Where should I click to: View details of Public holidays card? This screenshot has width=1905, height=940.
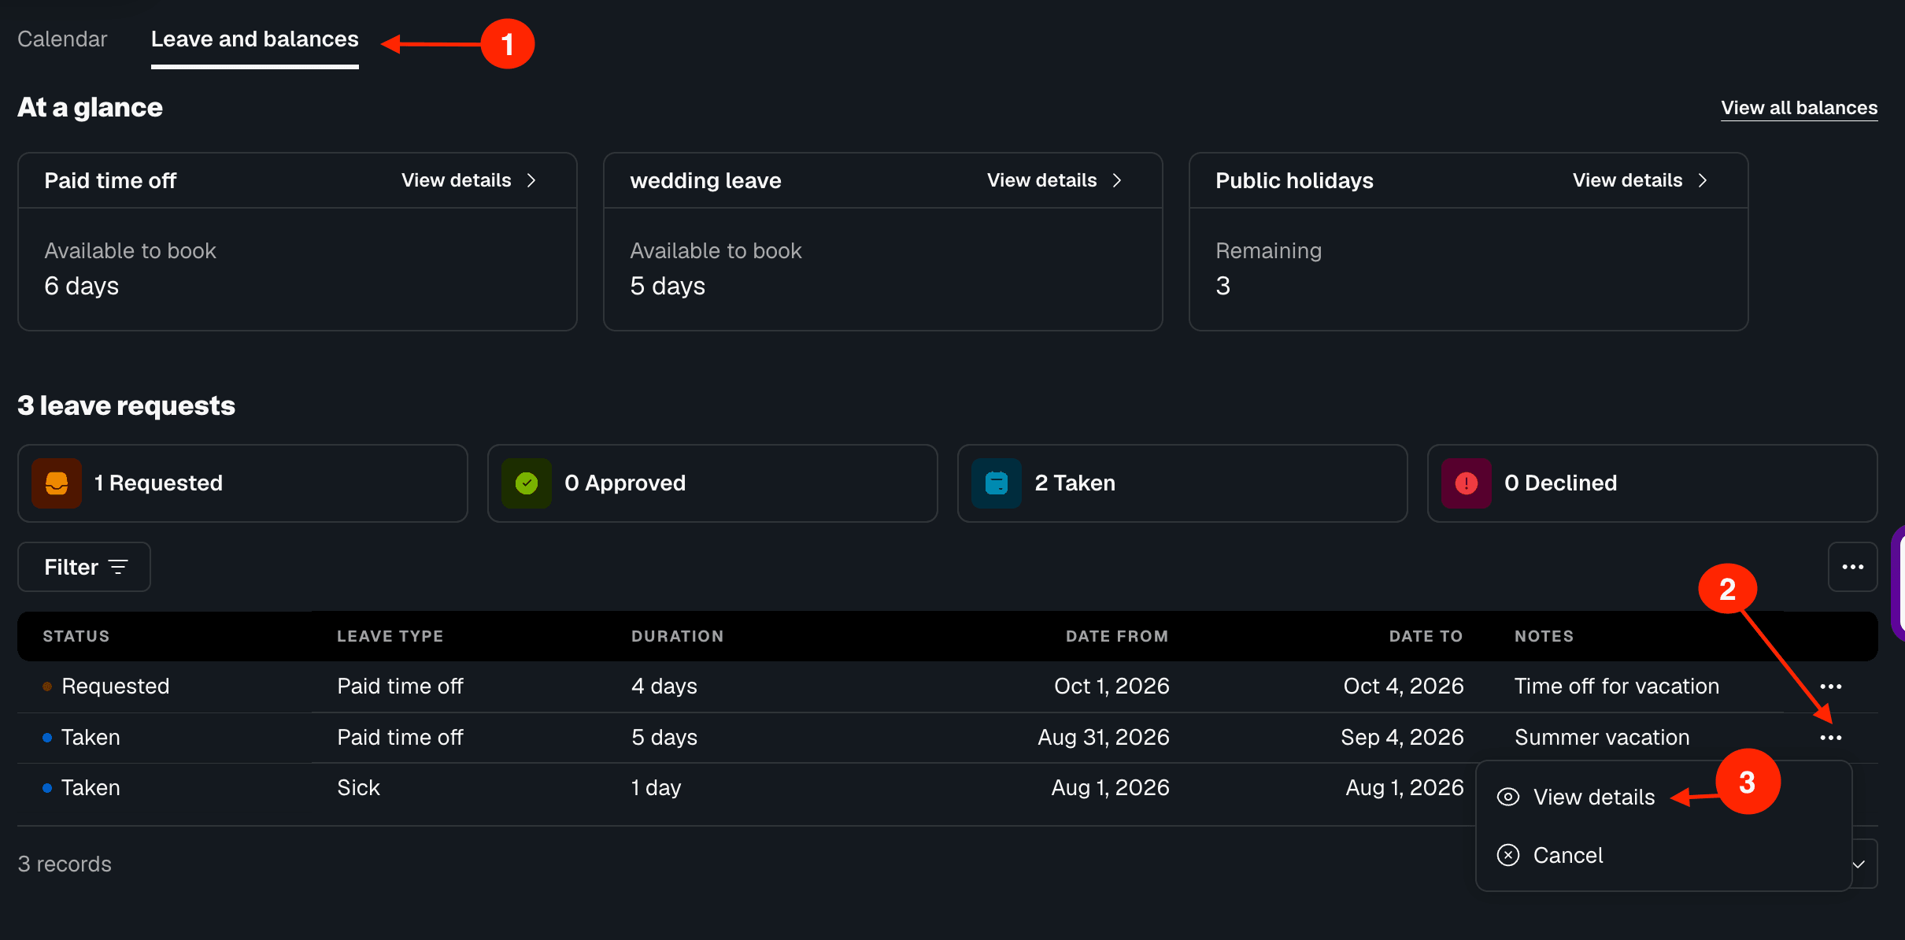point(1640,180)
